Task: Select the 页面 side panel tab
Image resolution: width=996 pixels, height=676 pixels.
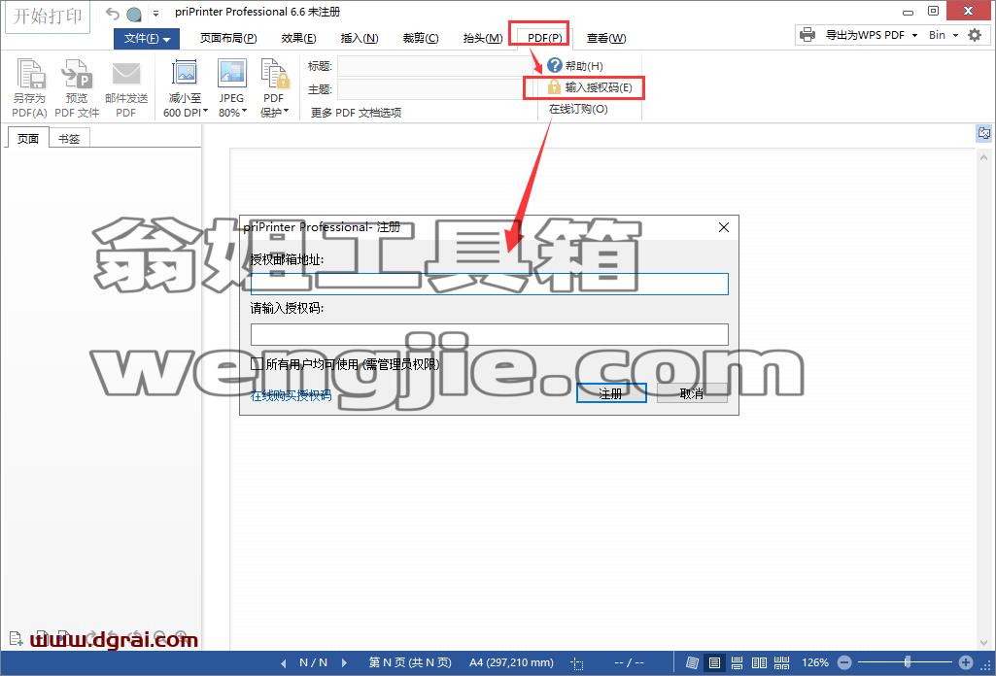Action: click(28, 138)
